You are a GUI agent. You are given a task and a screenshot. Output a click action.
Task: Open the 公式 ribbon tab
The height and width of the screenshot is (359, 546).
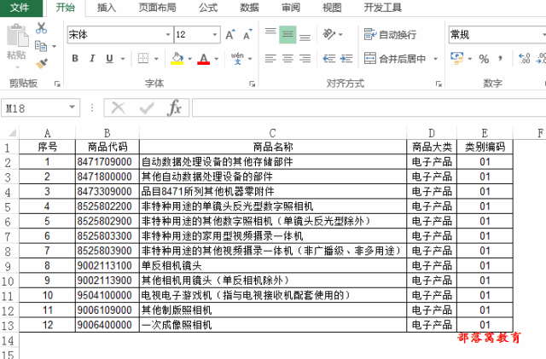[x=208, y=8]
